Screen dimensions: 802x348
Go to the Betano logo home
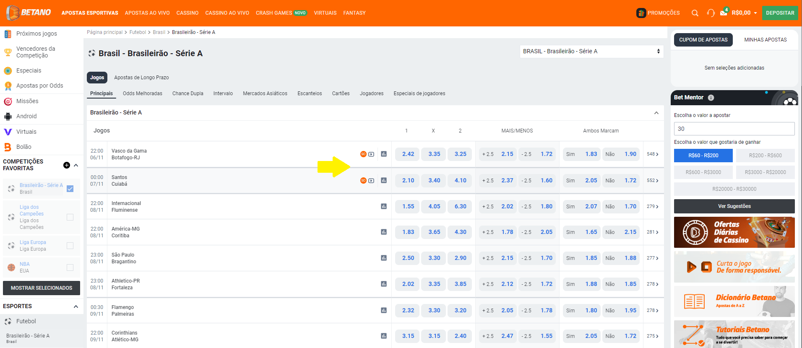pyautogui.click(x=29, y=13)
